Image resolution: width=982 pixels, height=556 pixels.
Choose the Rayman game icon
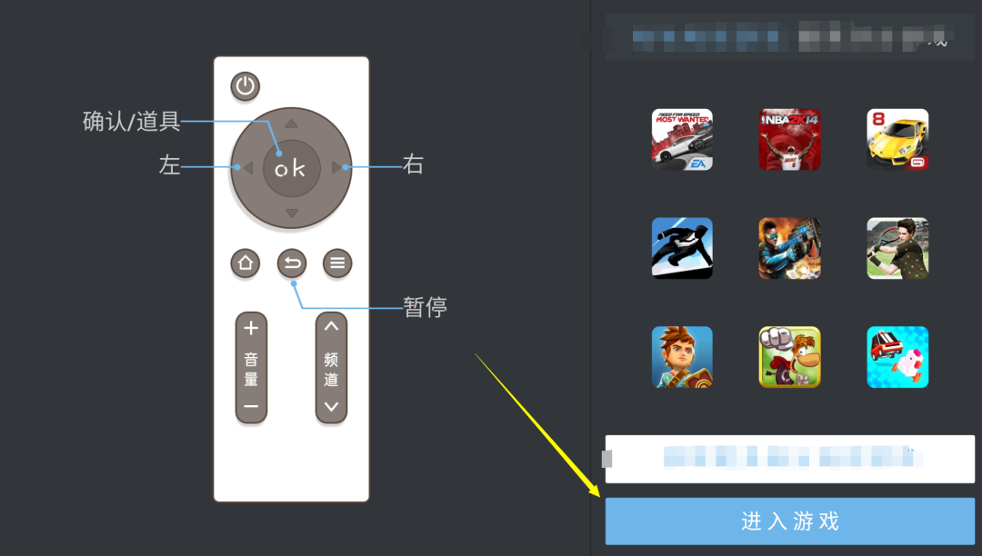(x=790, y=357)
